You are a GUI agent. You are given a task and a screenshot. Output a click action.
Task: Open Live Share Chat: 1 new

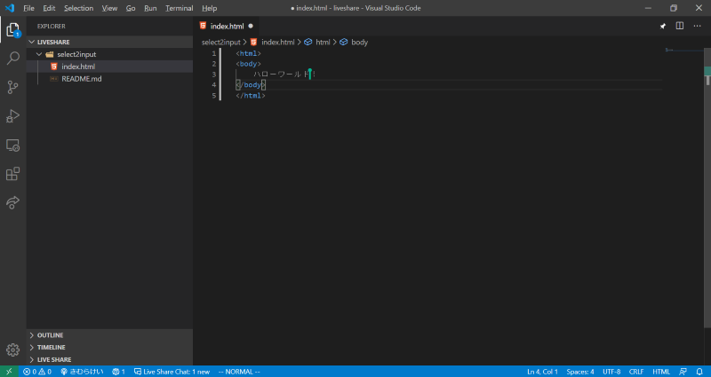click(172, 372)
